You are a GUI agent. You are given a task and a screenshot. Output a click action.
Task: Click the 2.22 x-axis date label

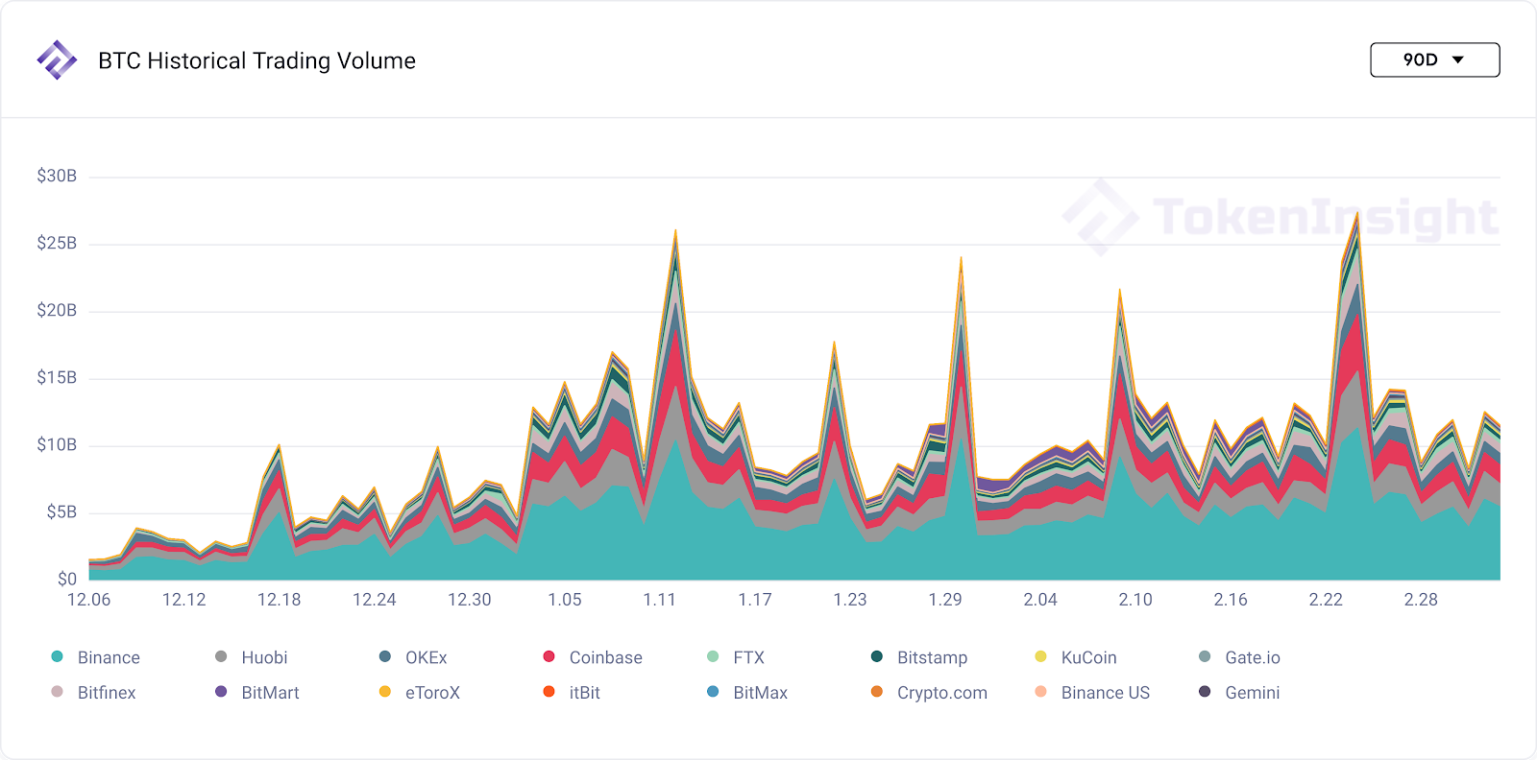click(1326, 600)
